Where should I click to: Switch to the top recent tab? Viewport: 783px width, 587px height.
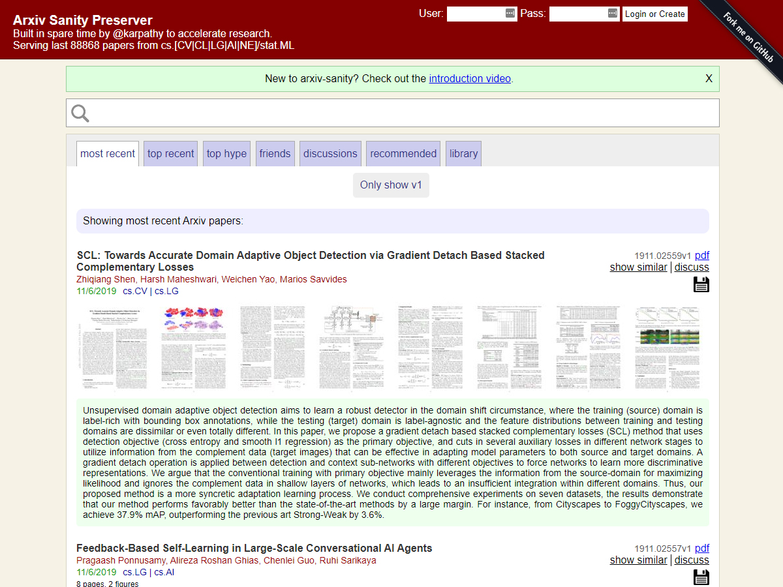(170, 154)
